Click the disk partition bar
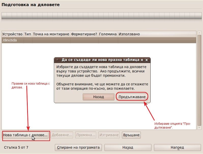 [x=102, y=16]
